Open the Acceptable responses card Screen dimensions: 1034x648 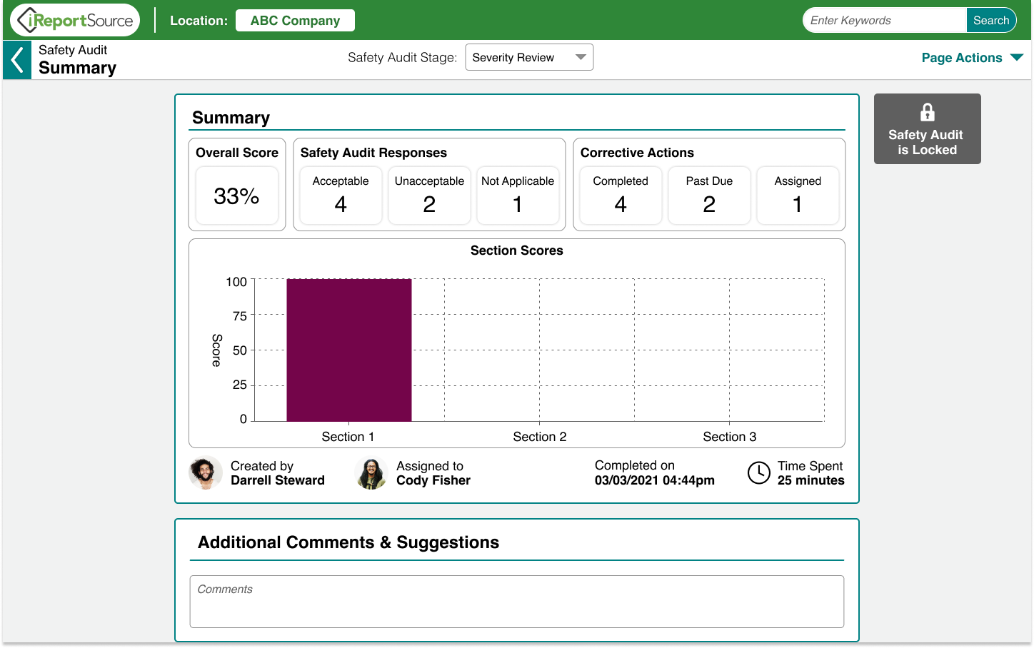click(x=341, y=196)
